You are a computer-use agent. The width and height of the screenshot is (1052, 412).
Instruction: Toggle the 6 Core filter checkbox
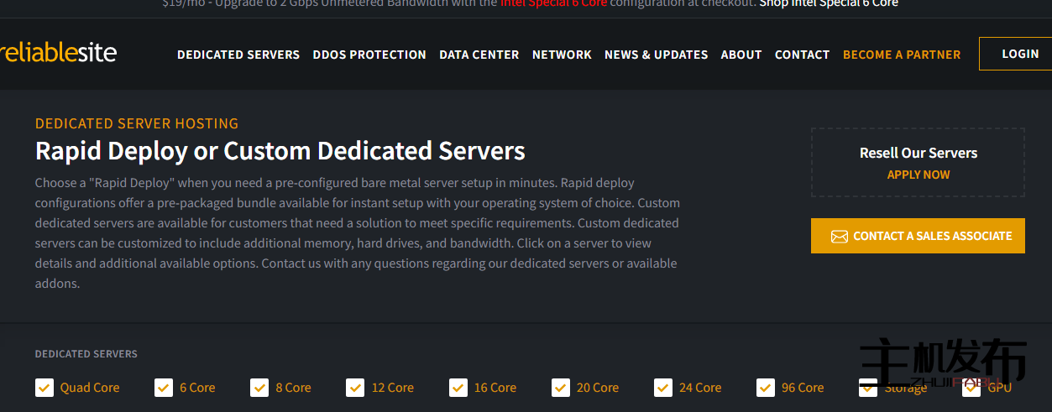click(x=164, y=388)
